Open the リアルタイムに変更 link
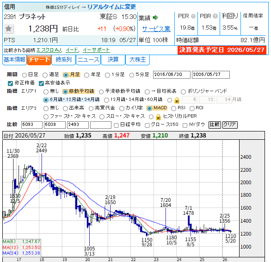Screen dimensions: 271x262 [111, 7]
